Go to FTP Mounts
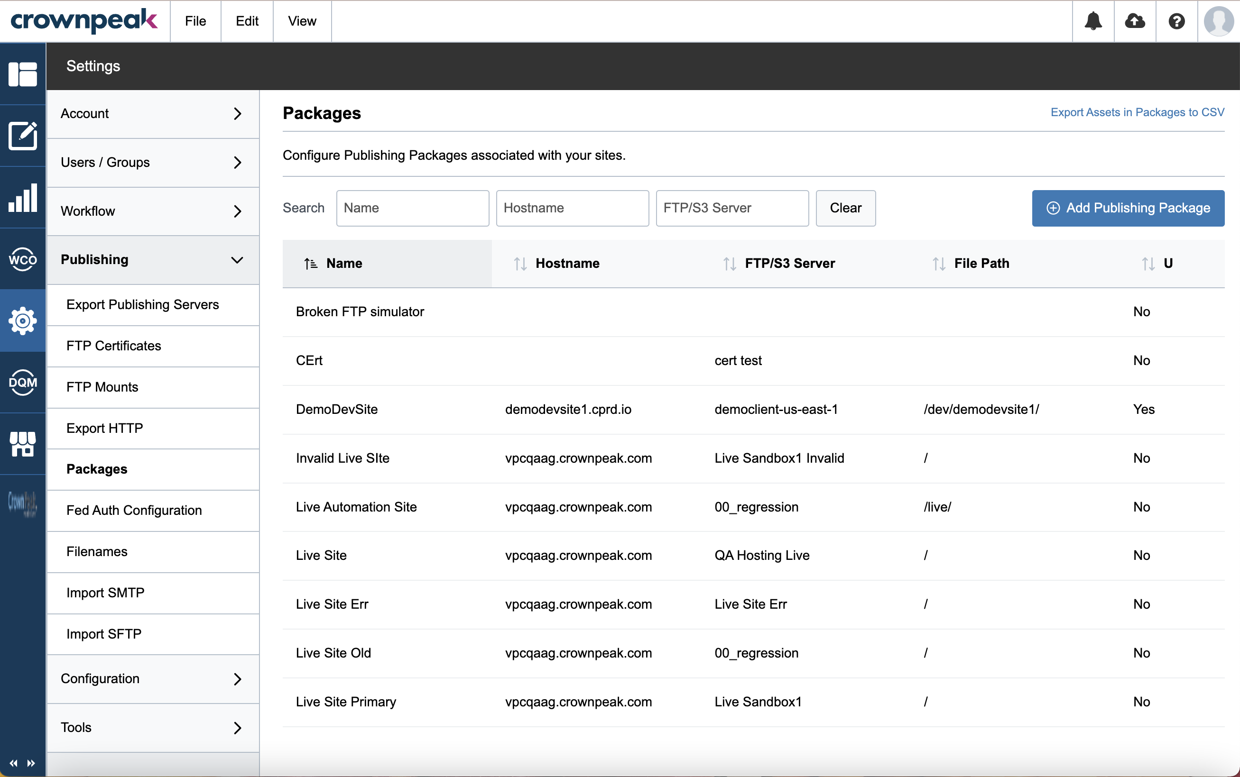 click(153, 387)
